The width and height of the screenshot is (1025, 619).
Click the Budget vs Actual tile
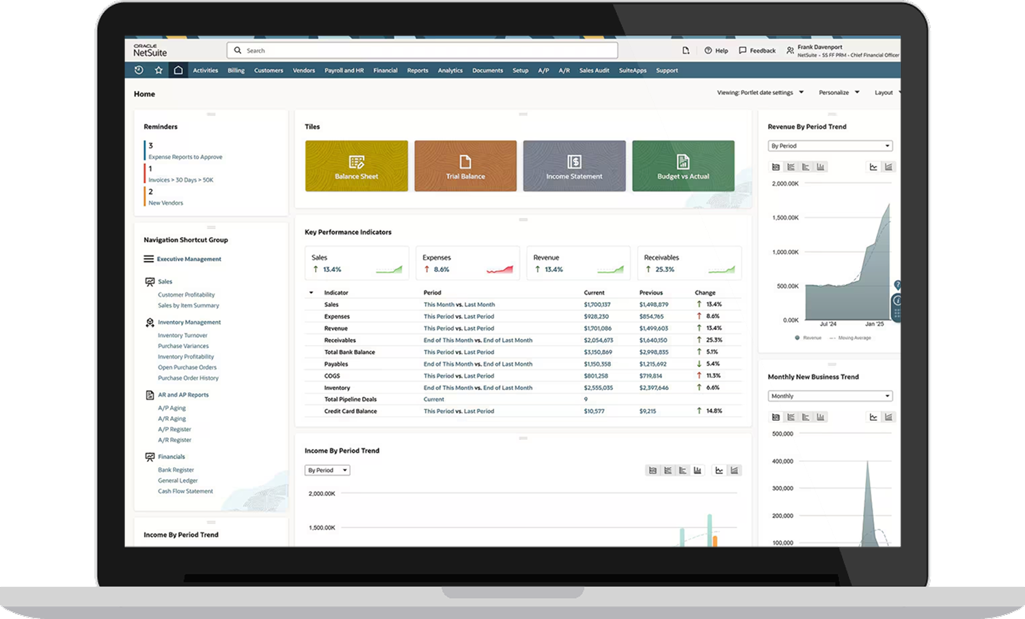coord(683,165)
